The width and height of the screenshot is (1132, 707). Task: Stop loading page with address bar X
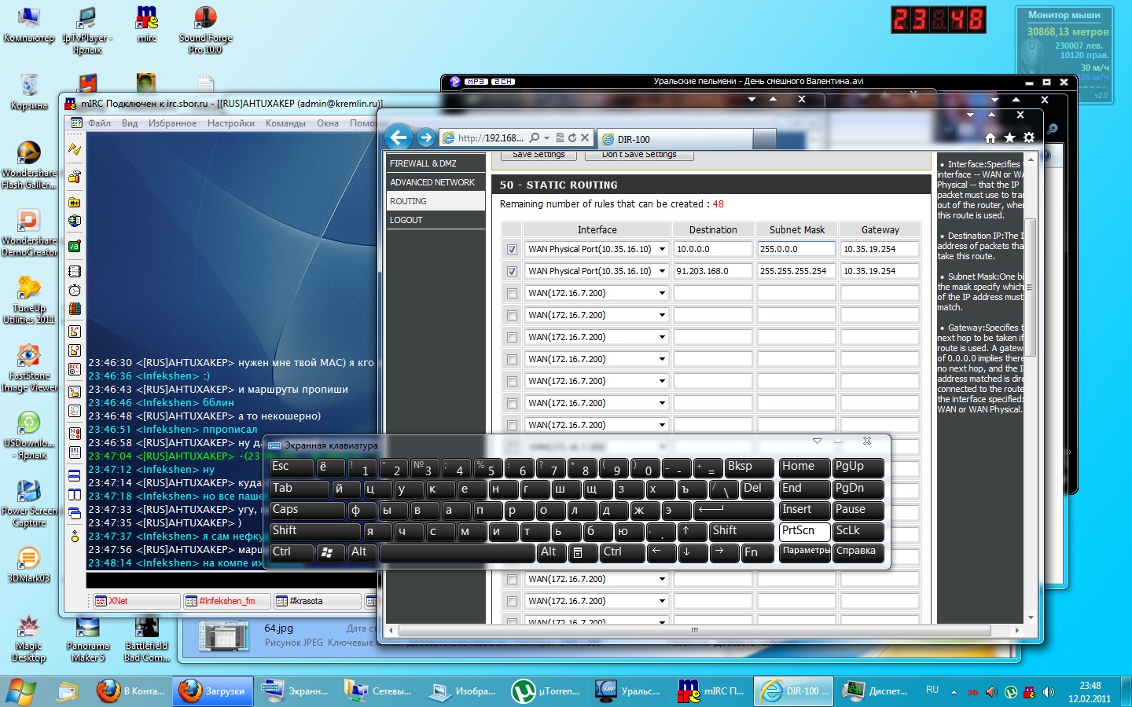[x=585, y=137]
